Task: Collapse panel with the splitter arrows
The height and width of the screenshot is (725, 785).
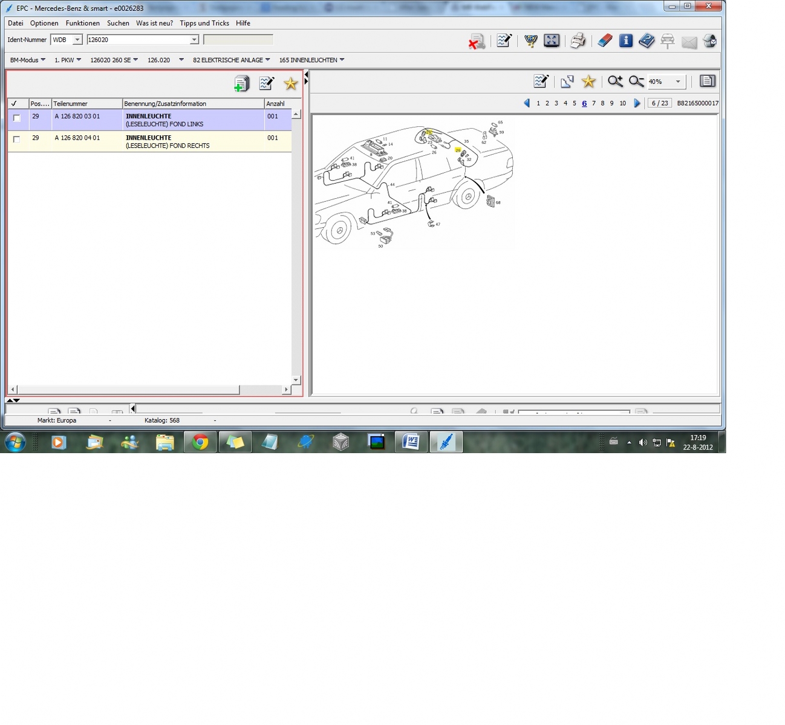Action: (x=306, y=78)
